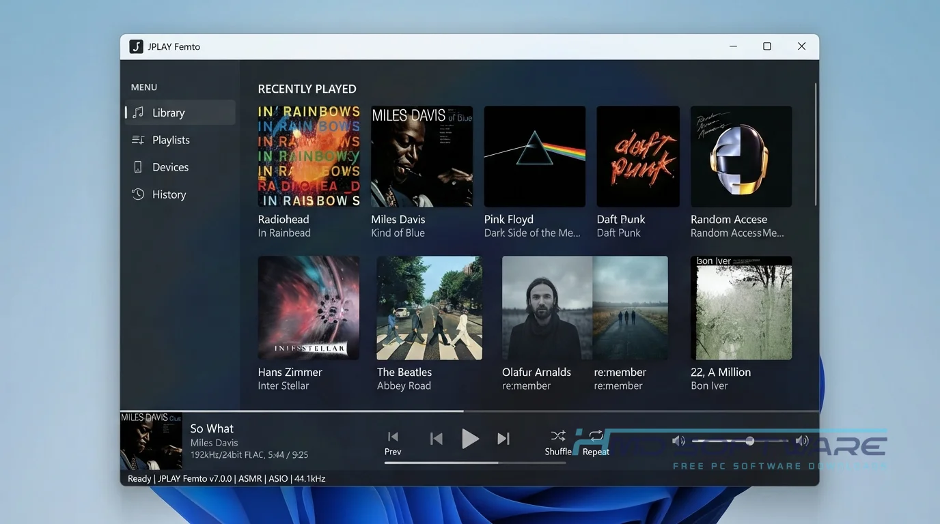Click the Devices phone icon
Screen dimensions: 940x524
pos(138,167)
